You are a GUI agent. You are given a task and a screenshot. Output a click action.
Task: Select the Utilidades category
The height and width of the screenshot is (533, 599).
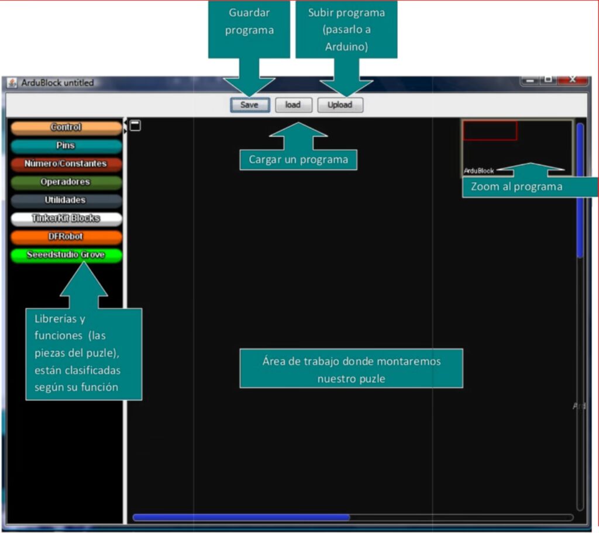[66, 200]
